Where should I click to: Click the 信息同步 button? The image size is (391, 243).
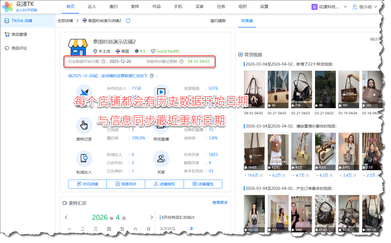(126, 184)
